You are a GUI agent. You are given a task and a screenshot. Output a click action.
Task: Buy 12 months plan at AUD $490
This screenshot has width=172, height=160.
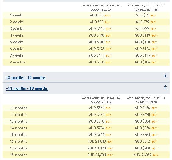(x=154, y=115)
